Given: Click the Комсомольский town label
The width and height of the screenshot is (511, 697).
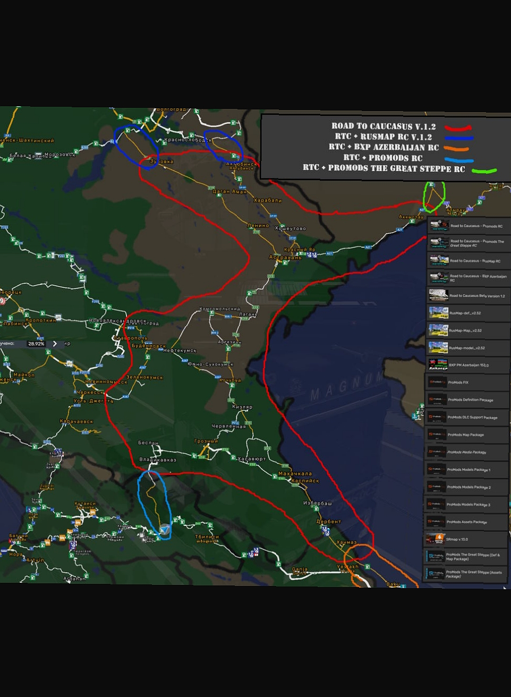Looking at the screenshot, I should (x=220, y=309).
